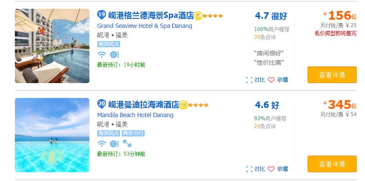365x181 pixels.
Task: Click restaurant icon under Grand Seaview Hotel
Action: coord(114,55)
